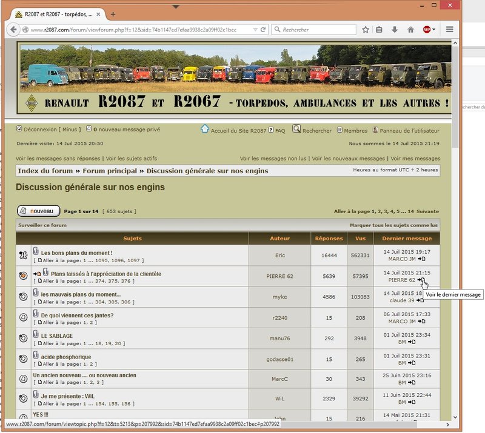View last message icon for MARCO JM on 'Les bons plans du moment'

(422, 259)
